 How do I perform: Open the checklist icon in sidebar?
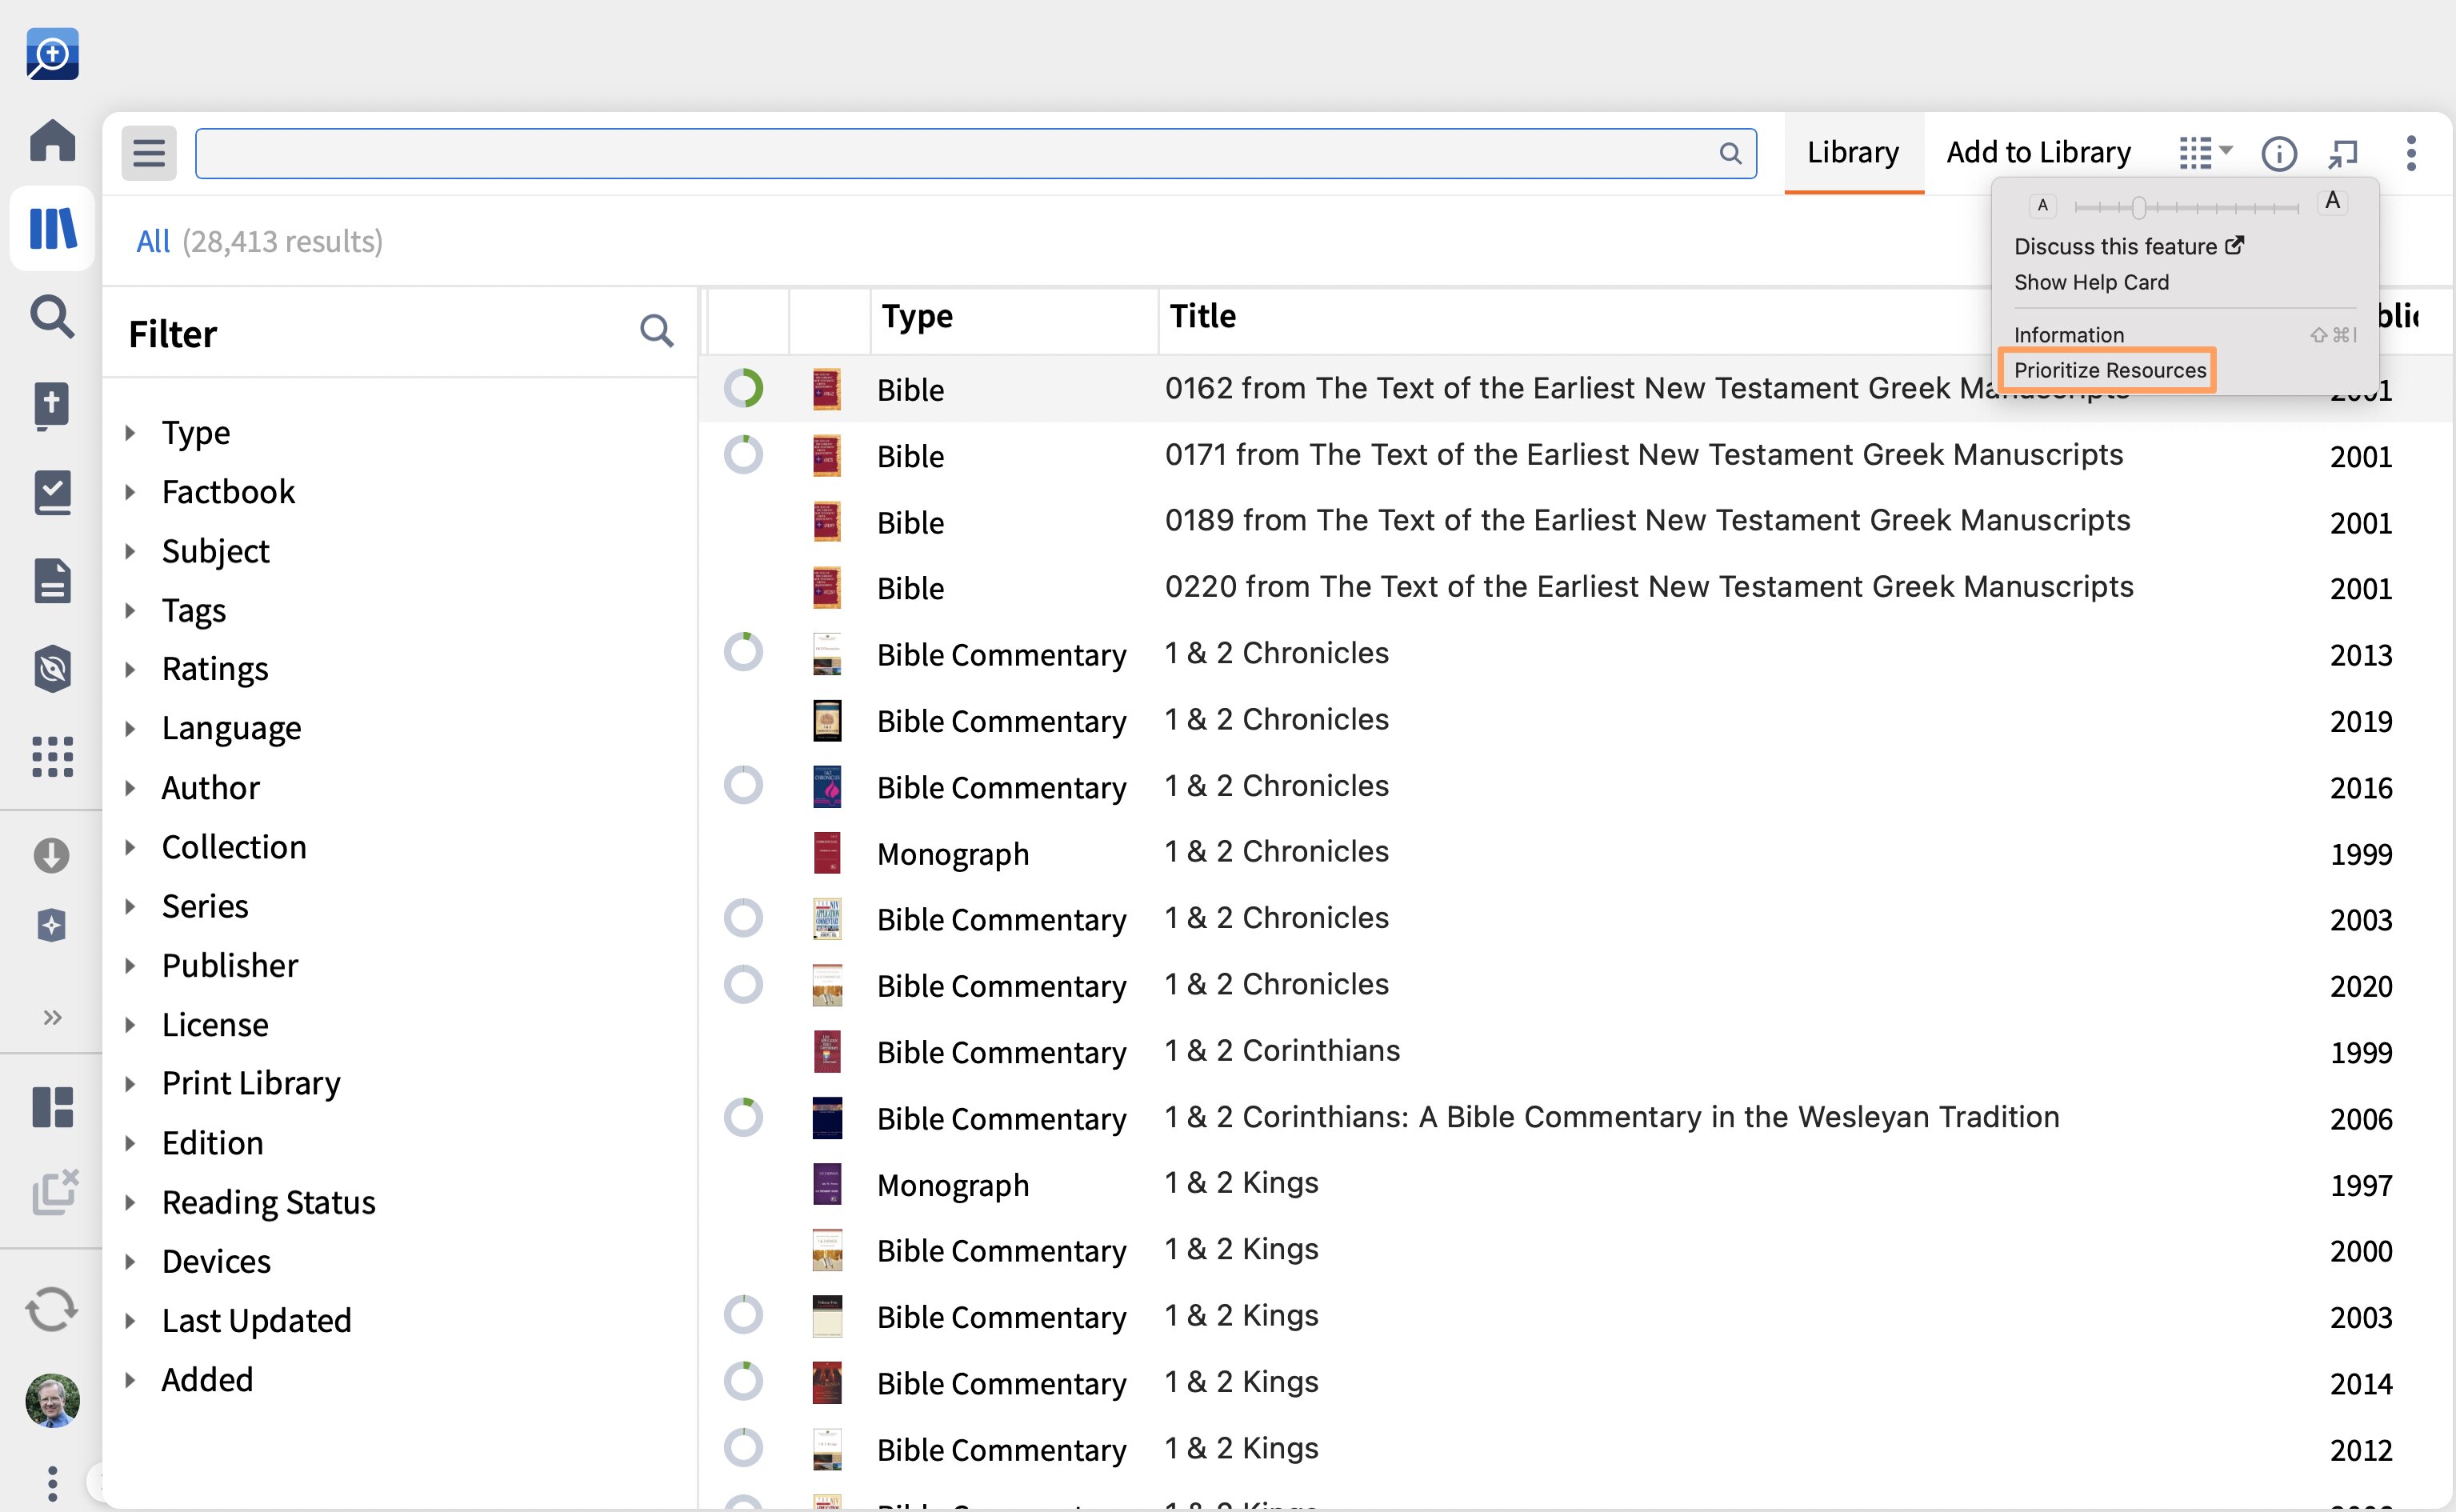click(x=52, y=493)
